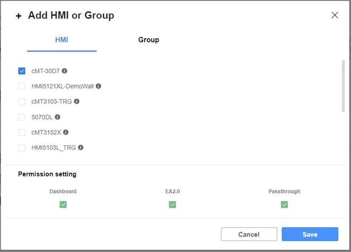
Task: Click the cMT3152X label text
Action: pyautogui.click(x=46, y=133)
